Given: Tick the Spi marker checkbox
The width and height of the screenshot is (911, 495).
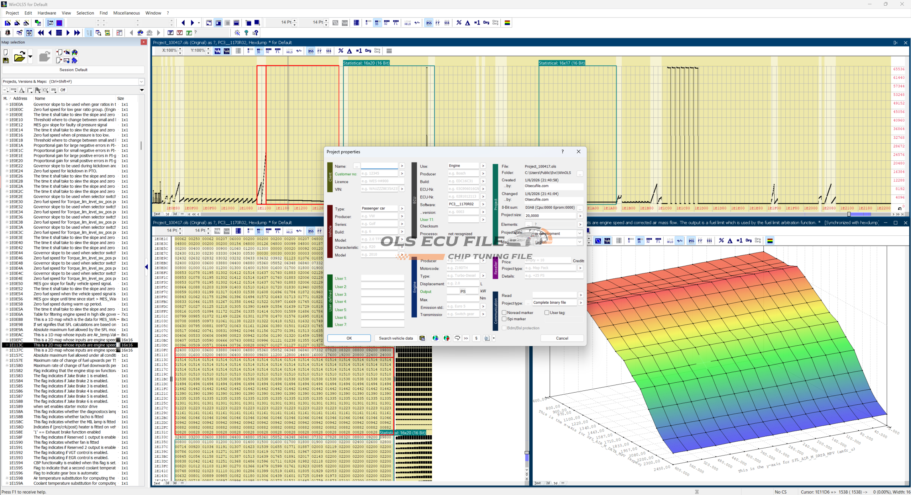Looking at the screenshot, I should point(504,319).
